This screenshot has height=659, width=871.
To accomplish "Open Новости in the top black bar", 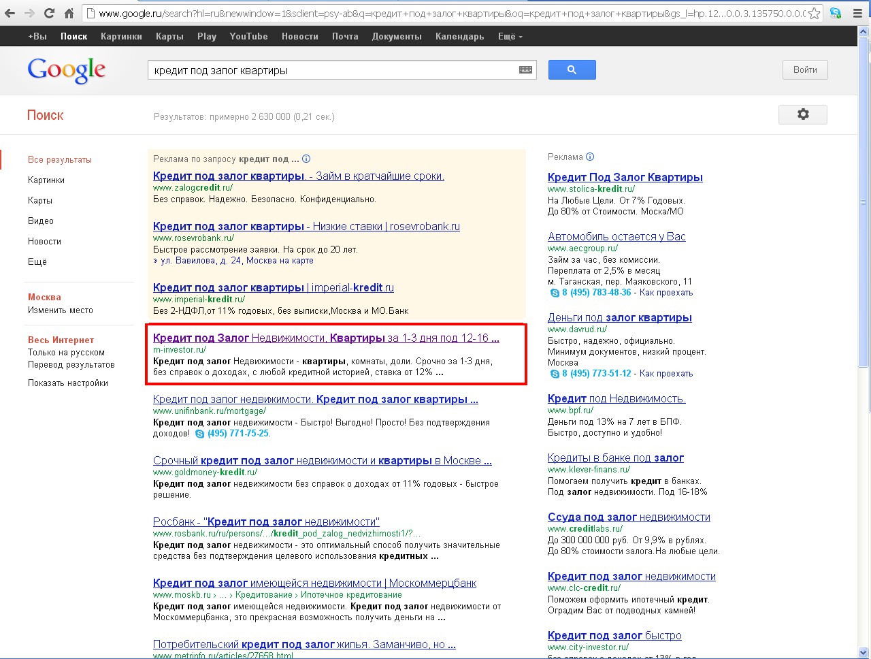I will pos(300,36).
